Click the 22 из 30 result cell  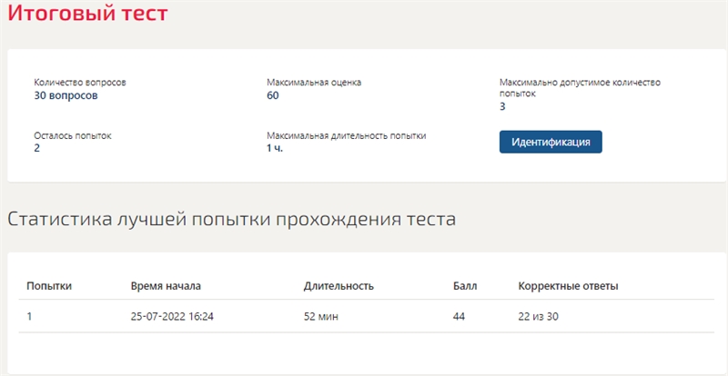tap(538, 317)
